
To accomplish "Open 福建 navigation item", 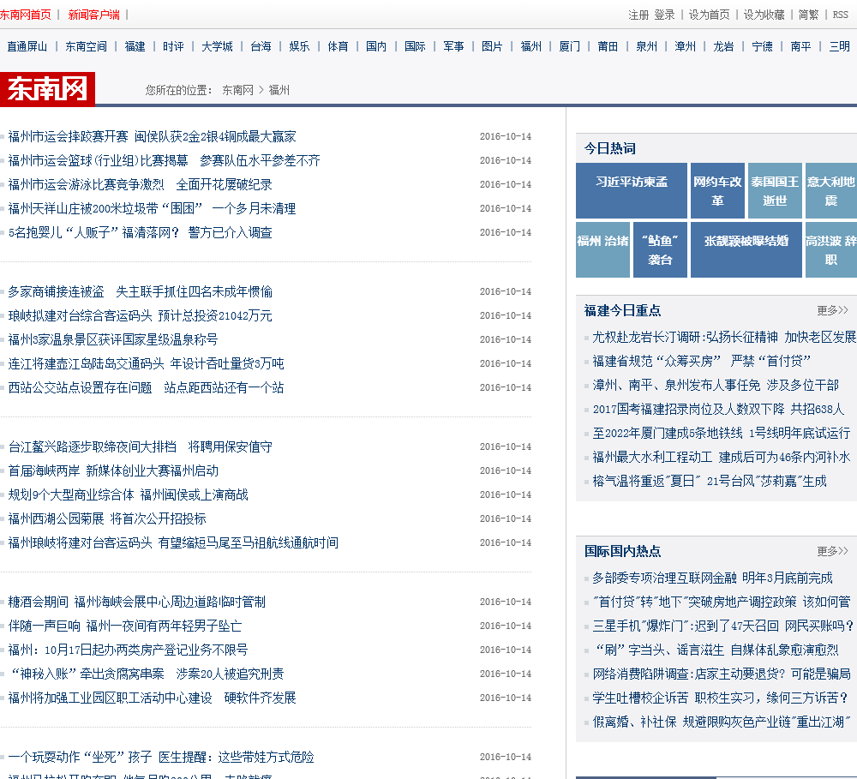I will click(x=135, y=46).
